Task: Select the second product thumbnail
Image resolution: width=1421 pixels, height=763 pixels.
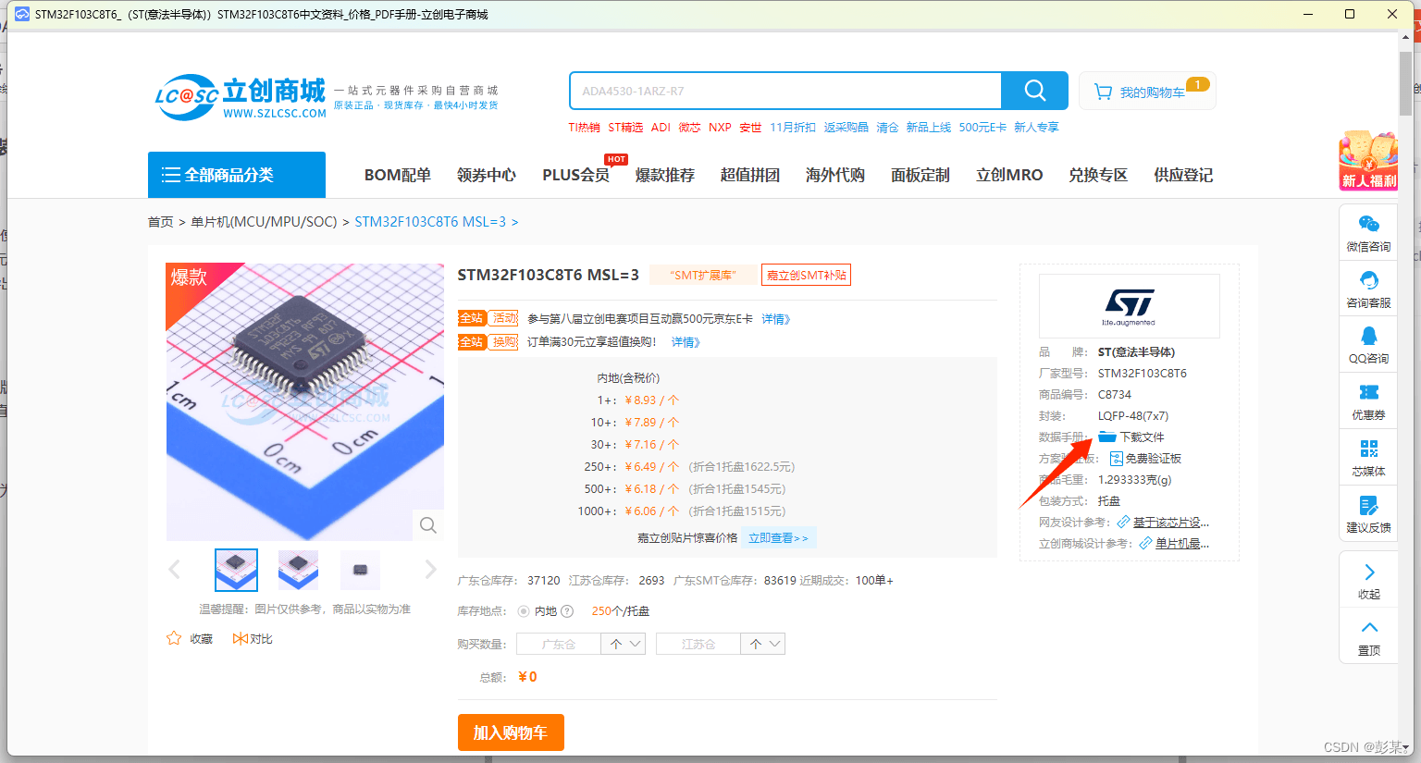Action: [298, 570]
